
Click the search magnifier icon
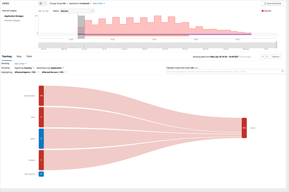282,71
